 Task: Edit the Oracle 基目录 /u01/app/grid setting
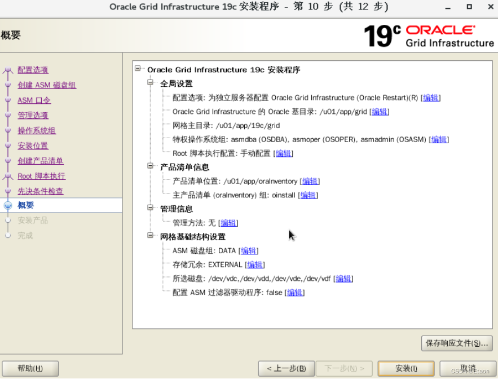[380, 112]
